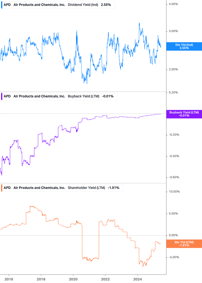Click the 4.00% tick on dividend yield axis
This screenshot has height=283, width=202.
pyautogui.click(x=173, y=4)
